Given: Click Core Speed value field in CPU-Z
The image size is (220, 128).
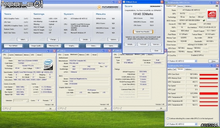Looking at the screenshot, I should (x=20, y=87).
